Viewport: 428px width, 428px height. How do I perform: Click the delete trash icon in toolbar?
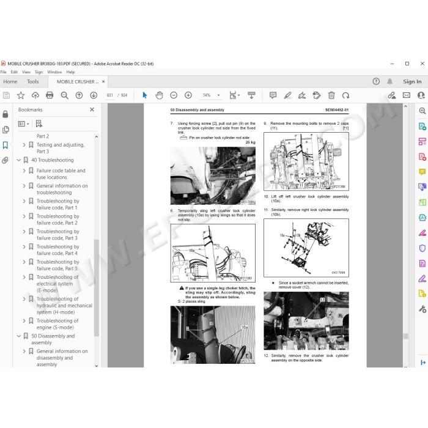click(x=331, y=95)
